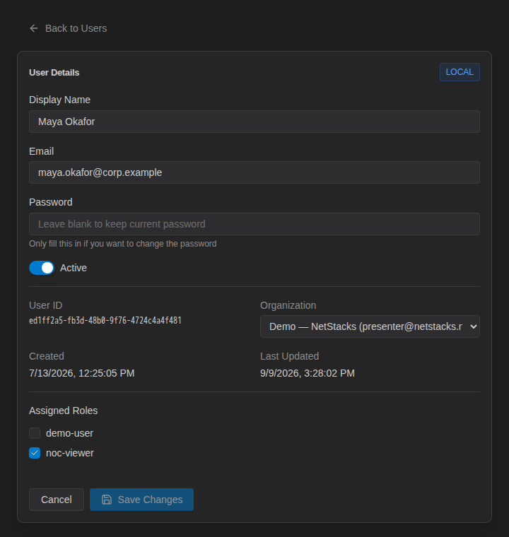Check the demo-user role checkbox
The image size is (509, 537).
tap(35, 433)
